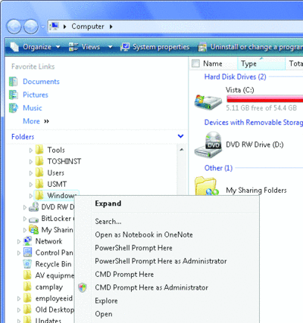The height and width of the screenshot is (323, 303).
Task: Tick the select-all checkbox beside Name
Action: pos(195,64)
